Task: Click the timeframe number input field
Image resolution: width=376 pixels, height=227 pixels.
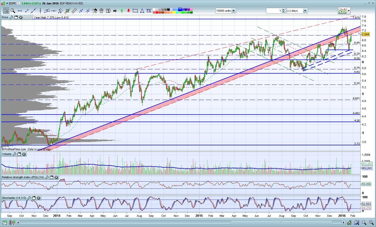Action: (x=274, y=11)
